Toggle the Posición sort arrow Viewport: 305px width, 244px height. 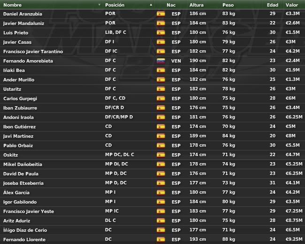151,5
